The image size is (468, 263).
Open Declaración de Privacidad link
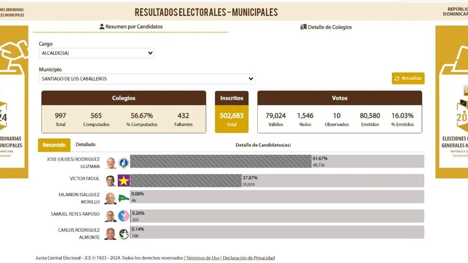(249, 258)
